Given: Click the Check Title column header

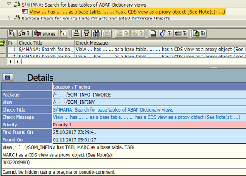Looking at the screenshot, I should (46, 43).
